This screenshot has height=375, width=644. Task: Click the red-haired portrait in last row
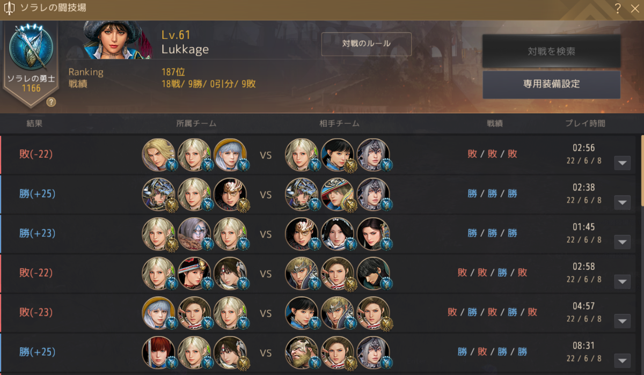[x=158, y=352]
